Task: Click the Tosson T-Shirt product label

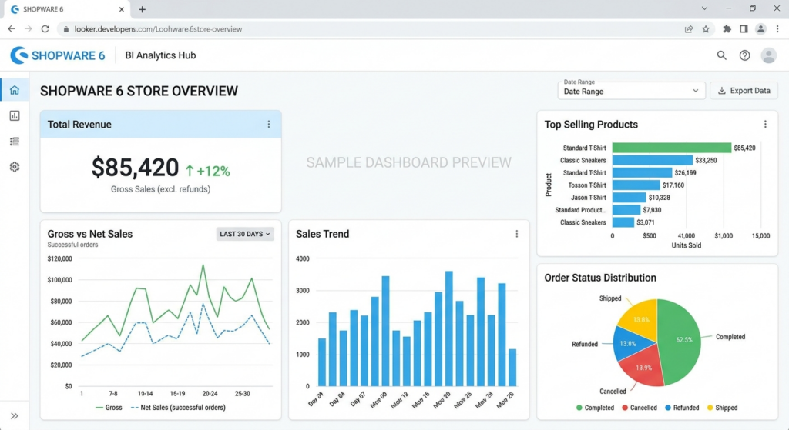Action: (x=586, y=185)
